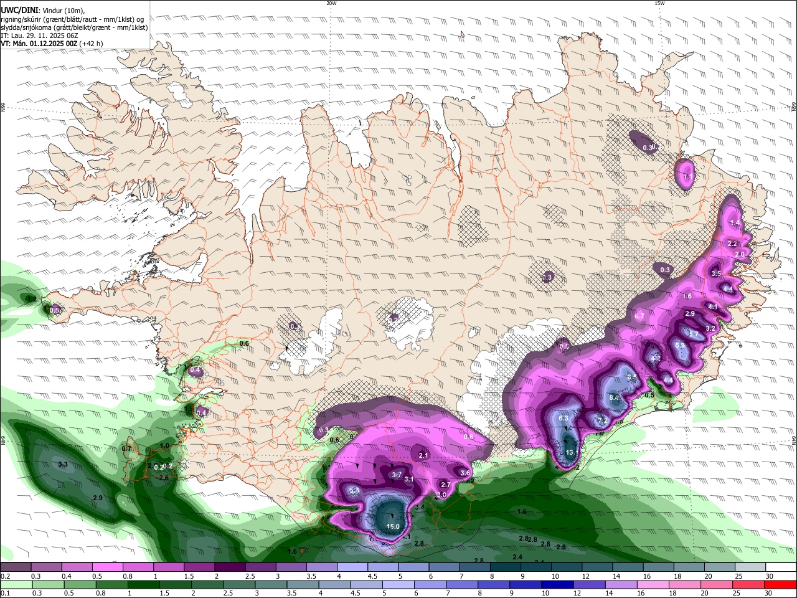Viewport: 797px width, 598px height.
Task: Click the 15.0 precipitation value on south coast
Action: click(393, 526)
